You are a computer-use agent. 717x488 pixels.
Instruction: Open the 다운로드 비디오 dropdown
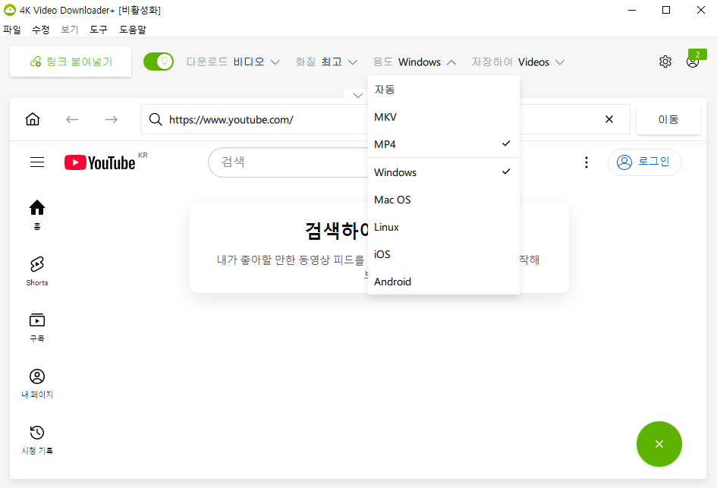[x=233, y=61]
